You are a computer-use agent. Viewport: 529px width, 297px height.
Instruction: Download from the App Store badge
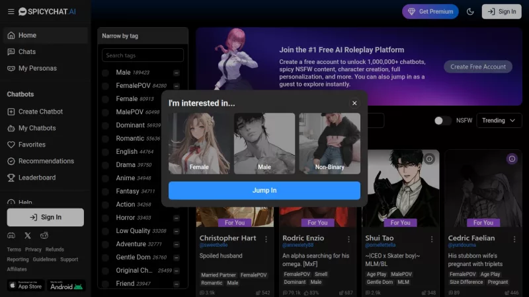click(x=25, y=286)
